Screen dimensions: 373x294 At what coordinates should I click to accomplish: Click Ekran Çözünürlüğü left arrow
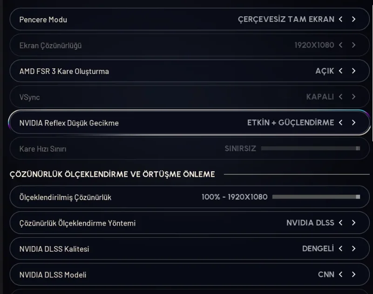341,45
